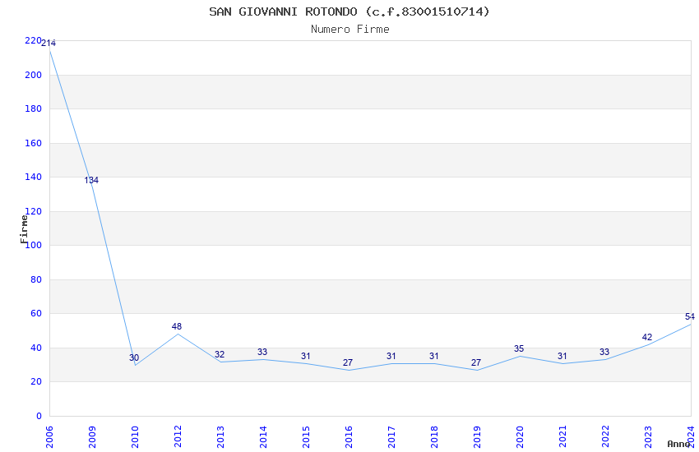Click the 2020 x-axis year label
The height and width of the screenshot is (452, 699).
pyautogui.click(x=521, y=437)
